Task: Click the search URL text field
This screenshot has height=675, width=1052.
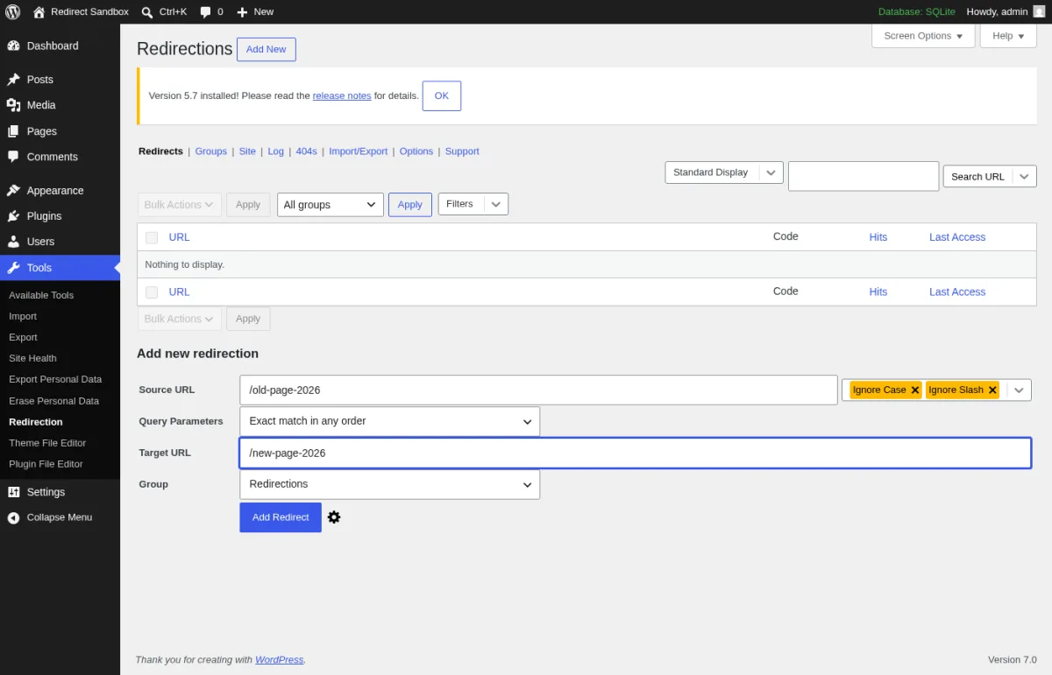Action: click(864, 176)
